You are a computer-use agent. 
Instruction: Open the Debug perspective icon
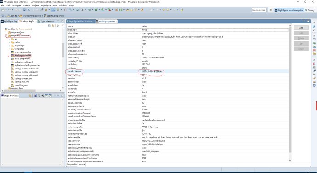coord(310,10)
